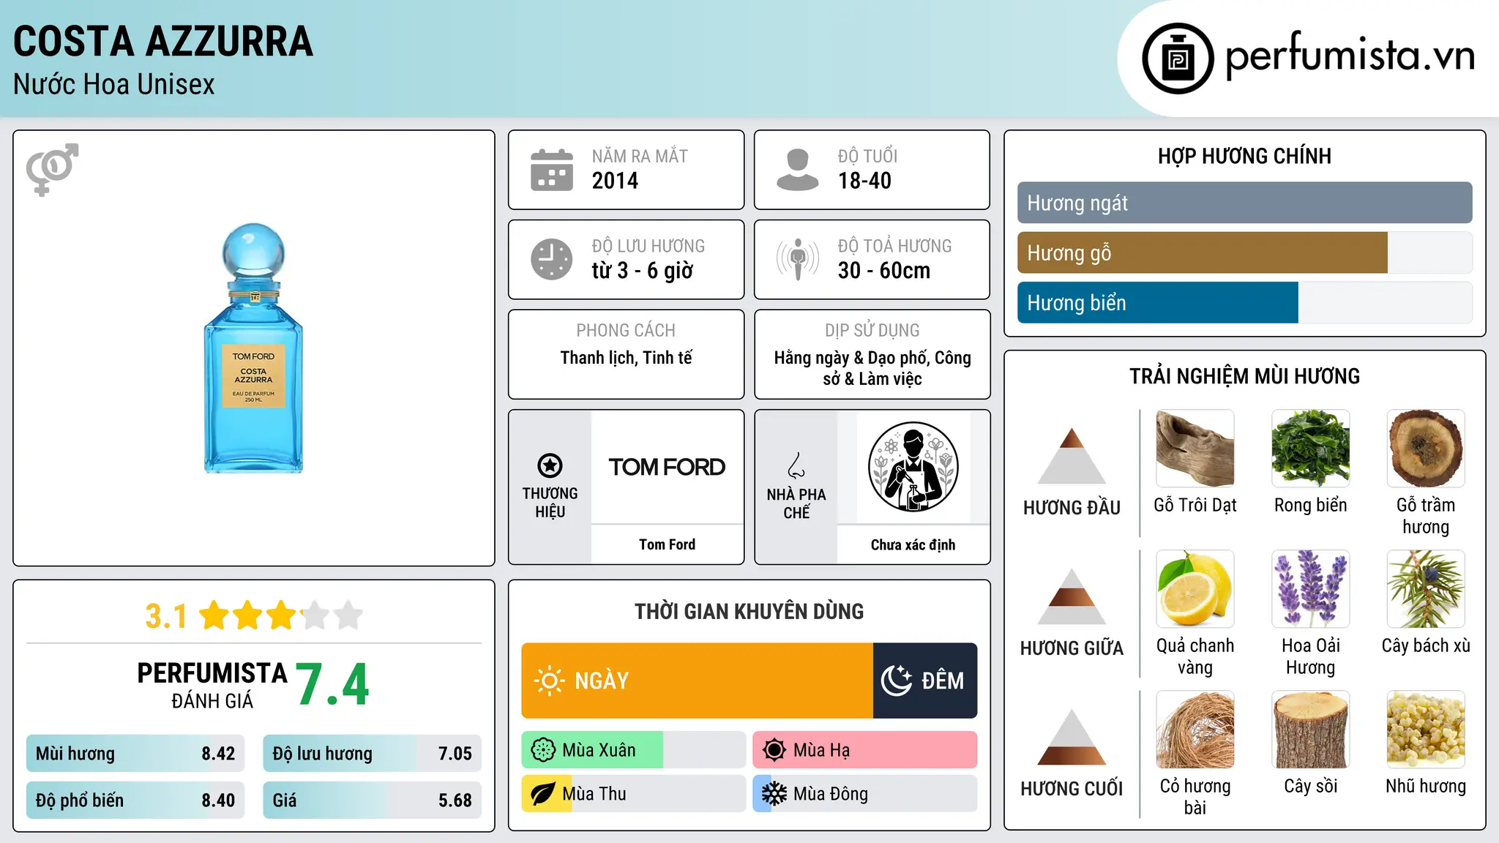Click the Tom Ford brand name caption
This screenshot has width=1499, height=843.
tap(667, 544)
